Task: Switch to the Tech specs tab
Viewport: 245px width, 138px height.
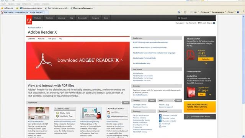Action: (x=52, y=39)
